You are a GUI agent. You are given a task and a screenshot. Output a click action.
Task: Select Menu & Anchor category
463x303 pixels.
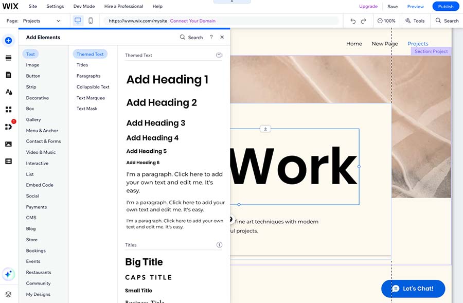[x=42, y=131]
